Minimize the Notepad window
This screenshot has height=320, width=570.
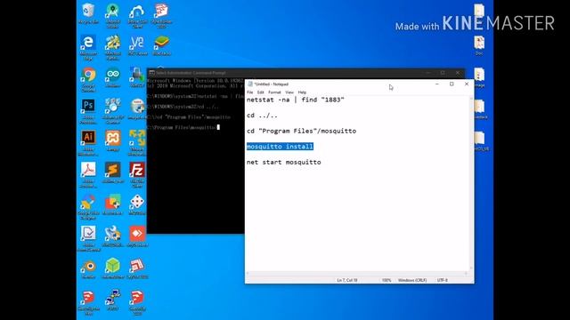coord(437,84)
